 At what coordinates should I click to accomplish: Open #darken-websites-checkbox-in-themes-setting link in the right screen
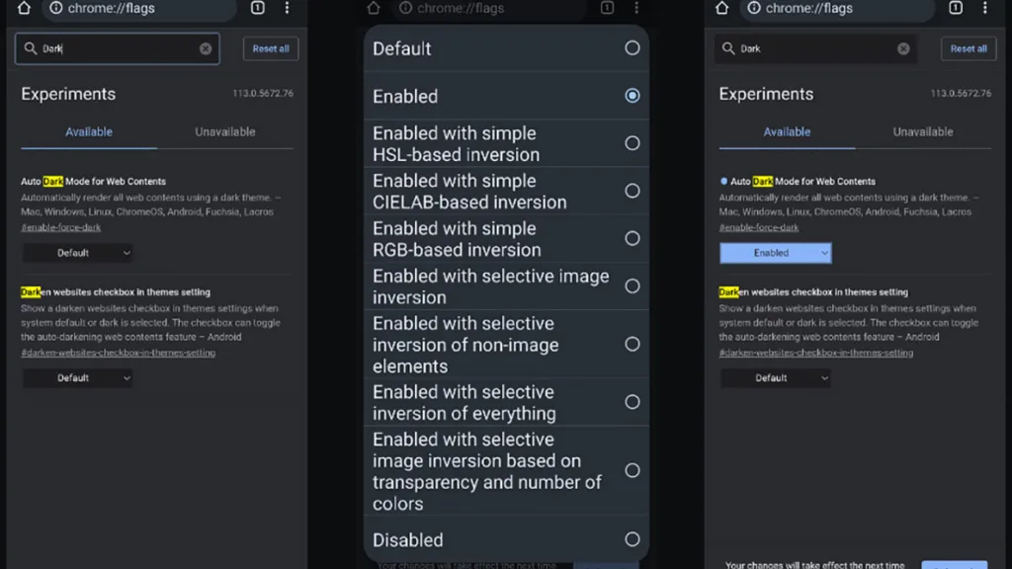pos(815,353)
